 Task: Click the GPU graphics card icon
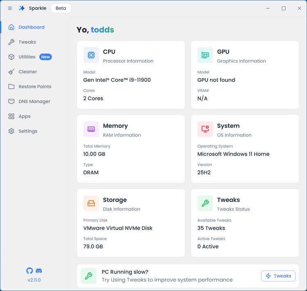coord(205,55)
